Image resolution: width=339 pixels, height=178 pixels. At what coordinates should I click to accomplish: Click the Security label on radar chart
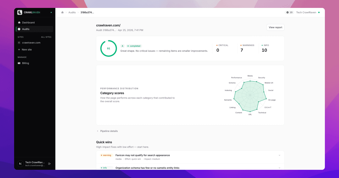[262, 77]
